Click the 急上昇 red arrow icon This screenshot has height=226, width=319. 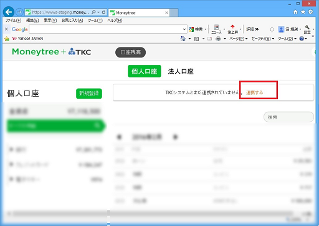pyautogui.click(x=232, y=29)
